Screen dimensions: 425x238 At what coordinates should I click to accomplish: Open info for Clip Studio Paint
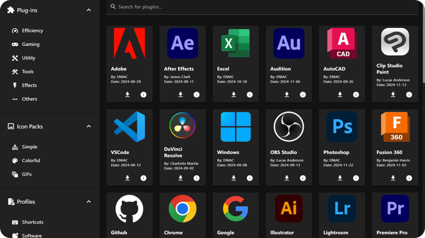tap(409, 95)
